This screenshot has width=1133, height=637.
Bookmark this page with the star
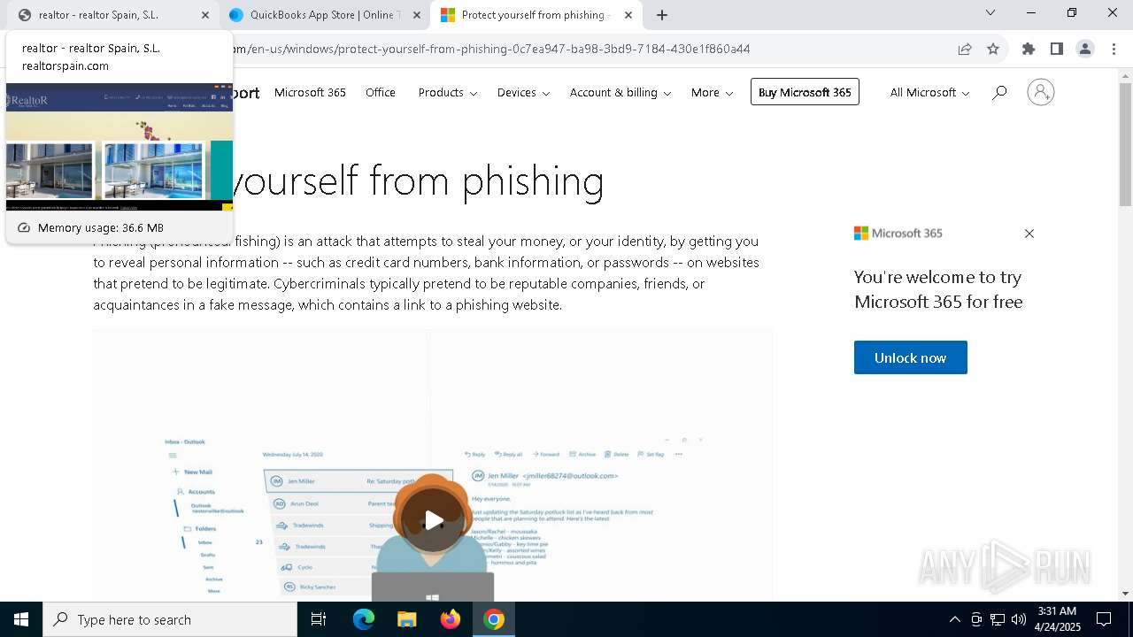993,49
